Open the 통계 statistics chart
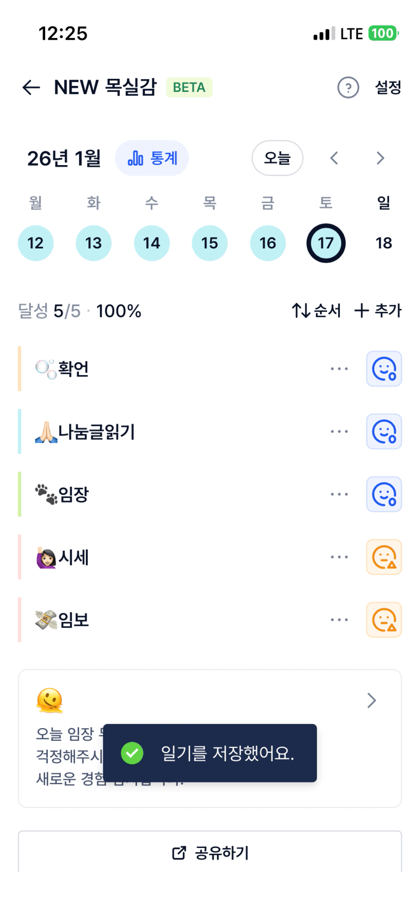The image size is (420, 910). tap(152, 158)
